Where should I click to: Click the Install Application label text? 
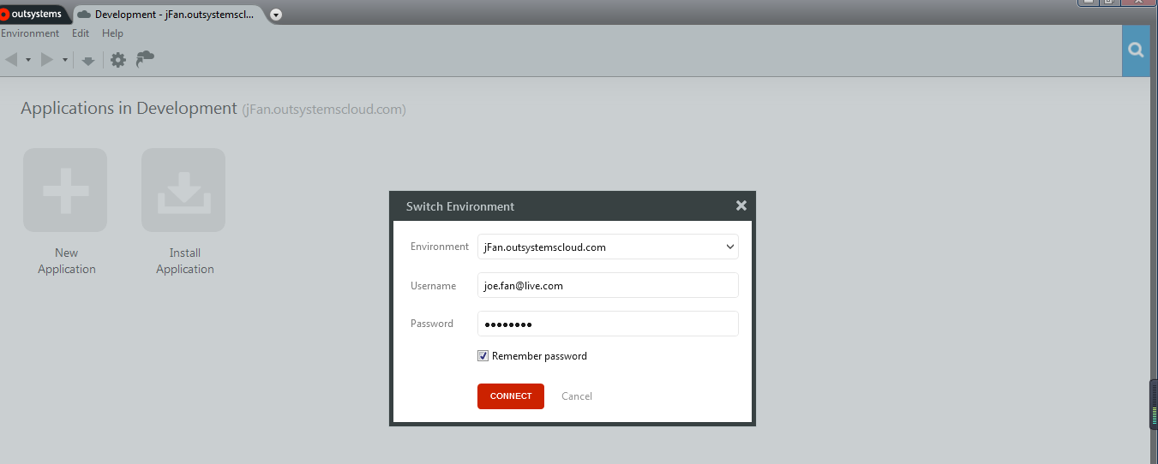185,261
